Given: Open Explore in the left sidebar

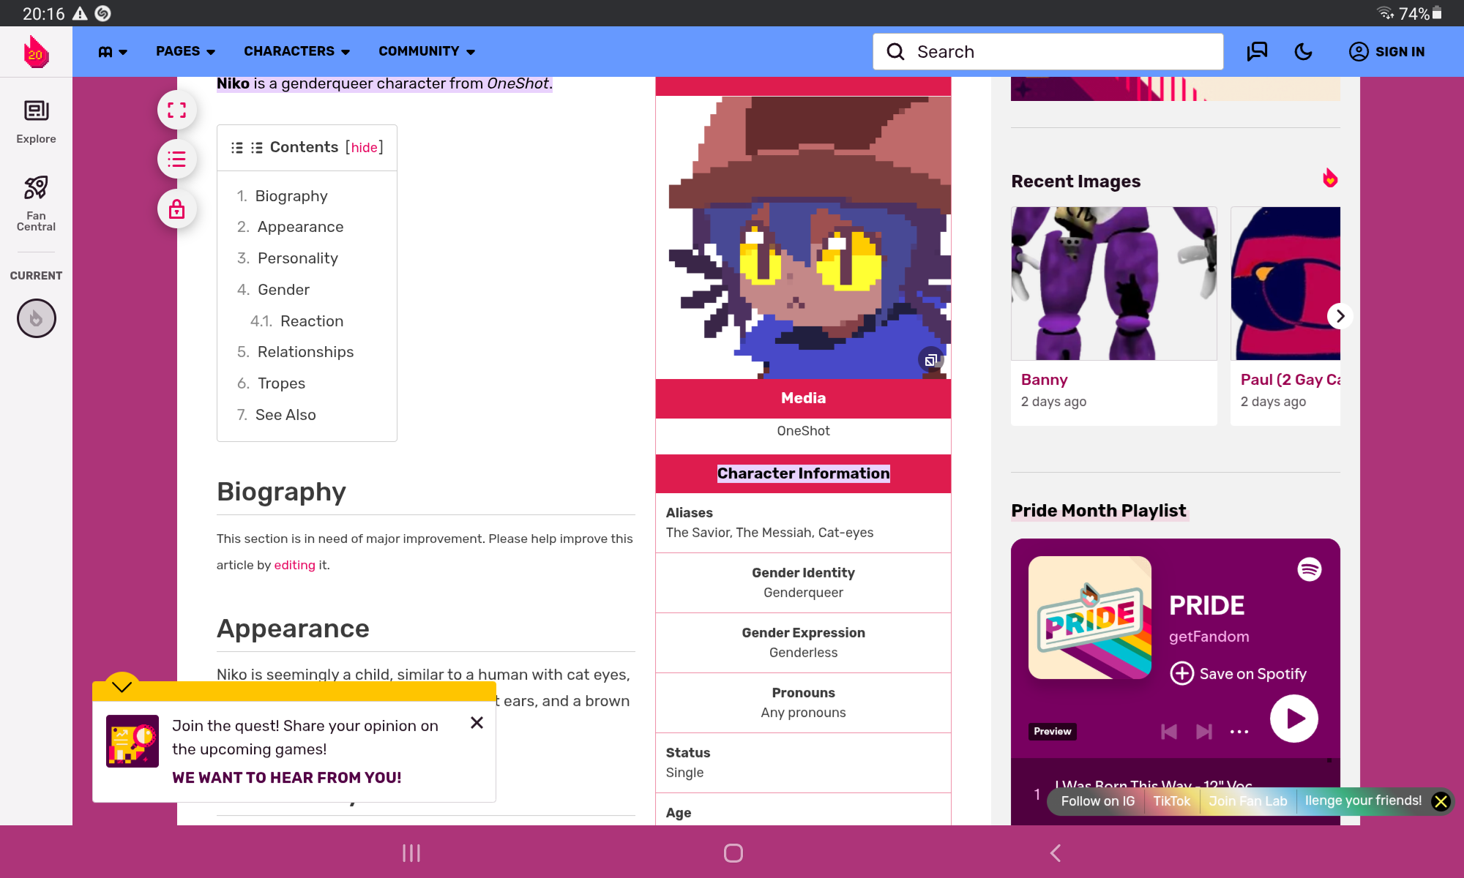Looking at the screenshot, I should [36, 122].
